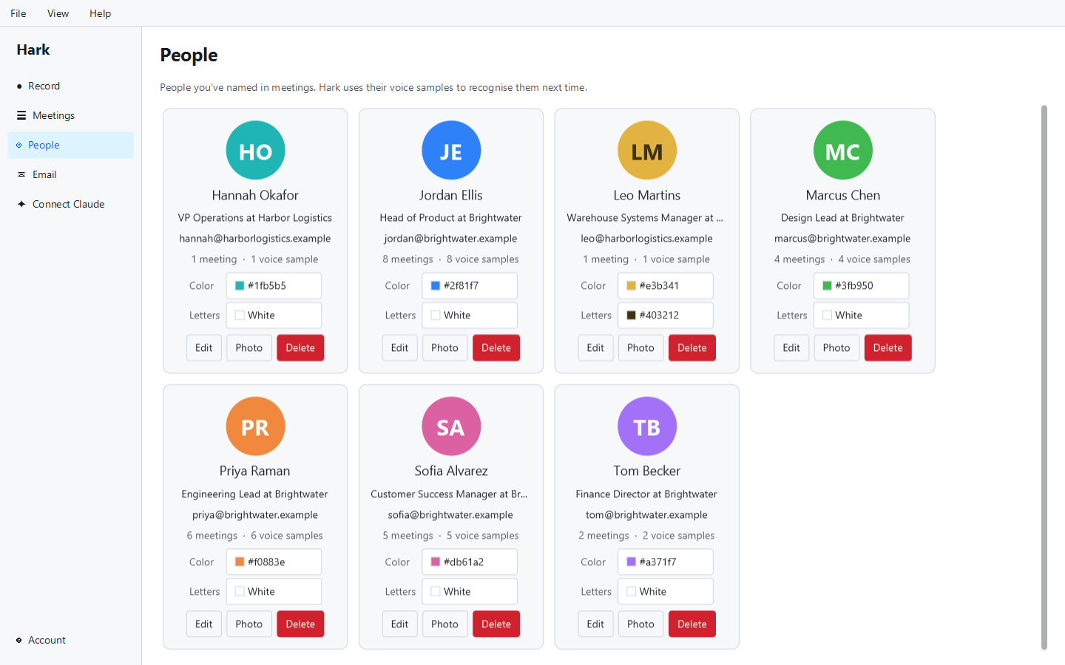This screenshot has height=665, width=1065.
Task: Click the text hannah@harborlogistics.example
Action: pyautogui.click(x=255, y=239)
